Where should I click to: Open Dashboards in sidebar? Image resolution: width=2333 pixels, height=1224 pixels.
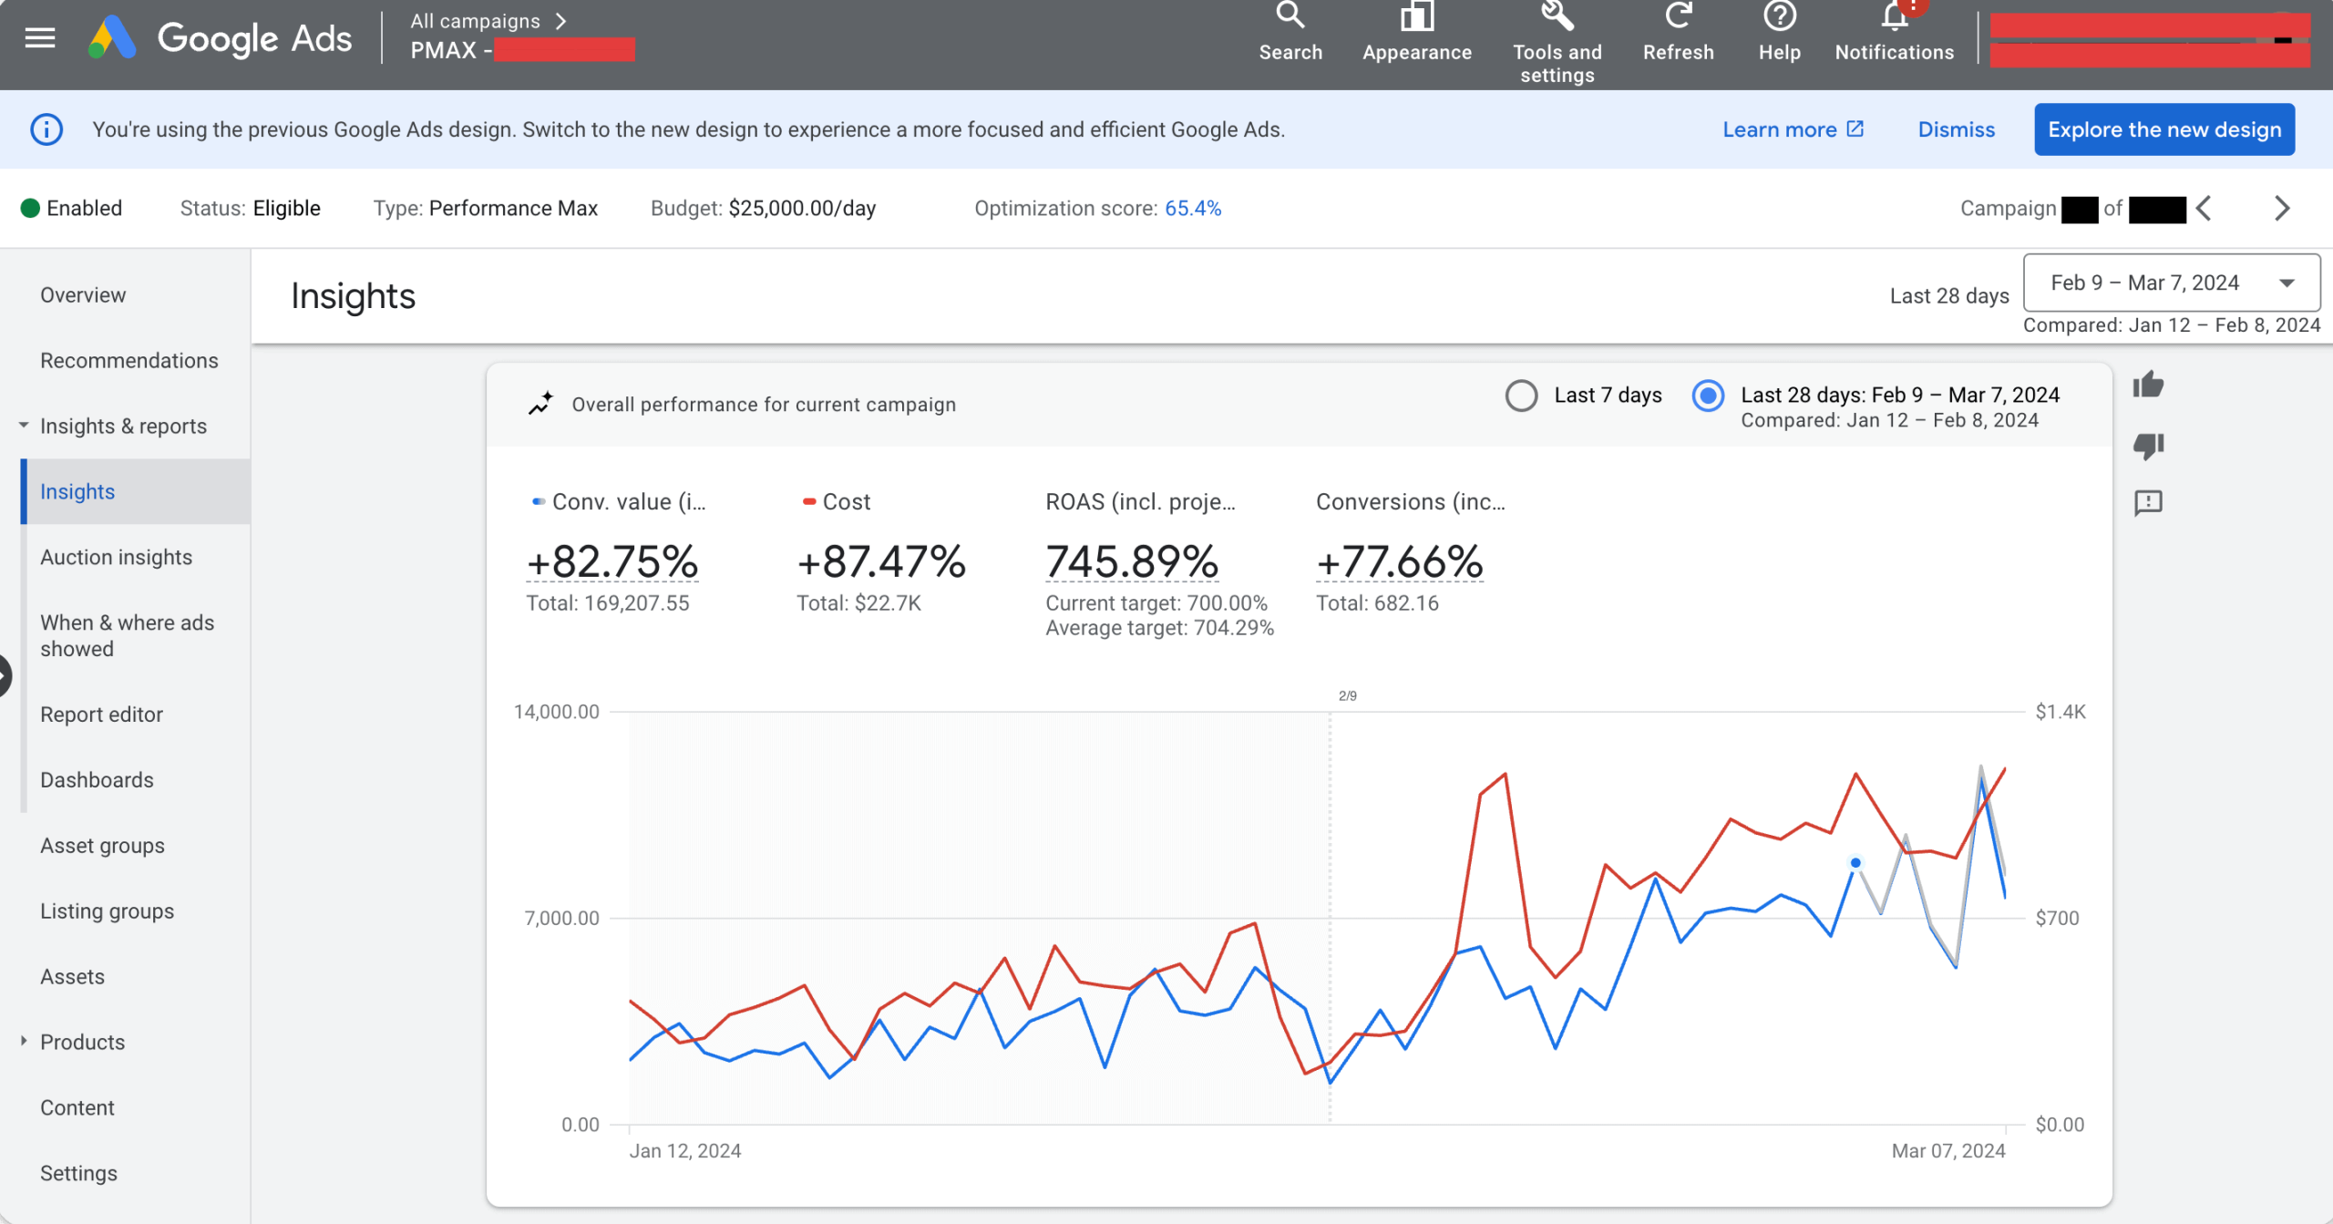98,780
